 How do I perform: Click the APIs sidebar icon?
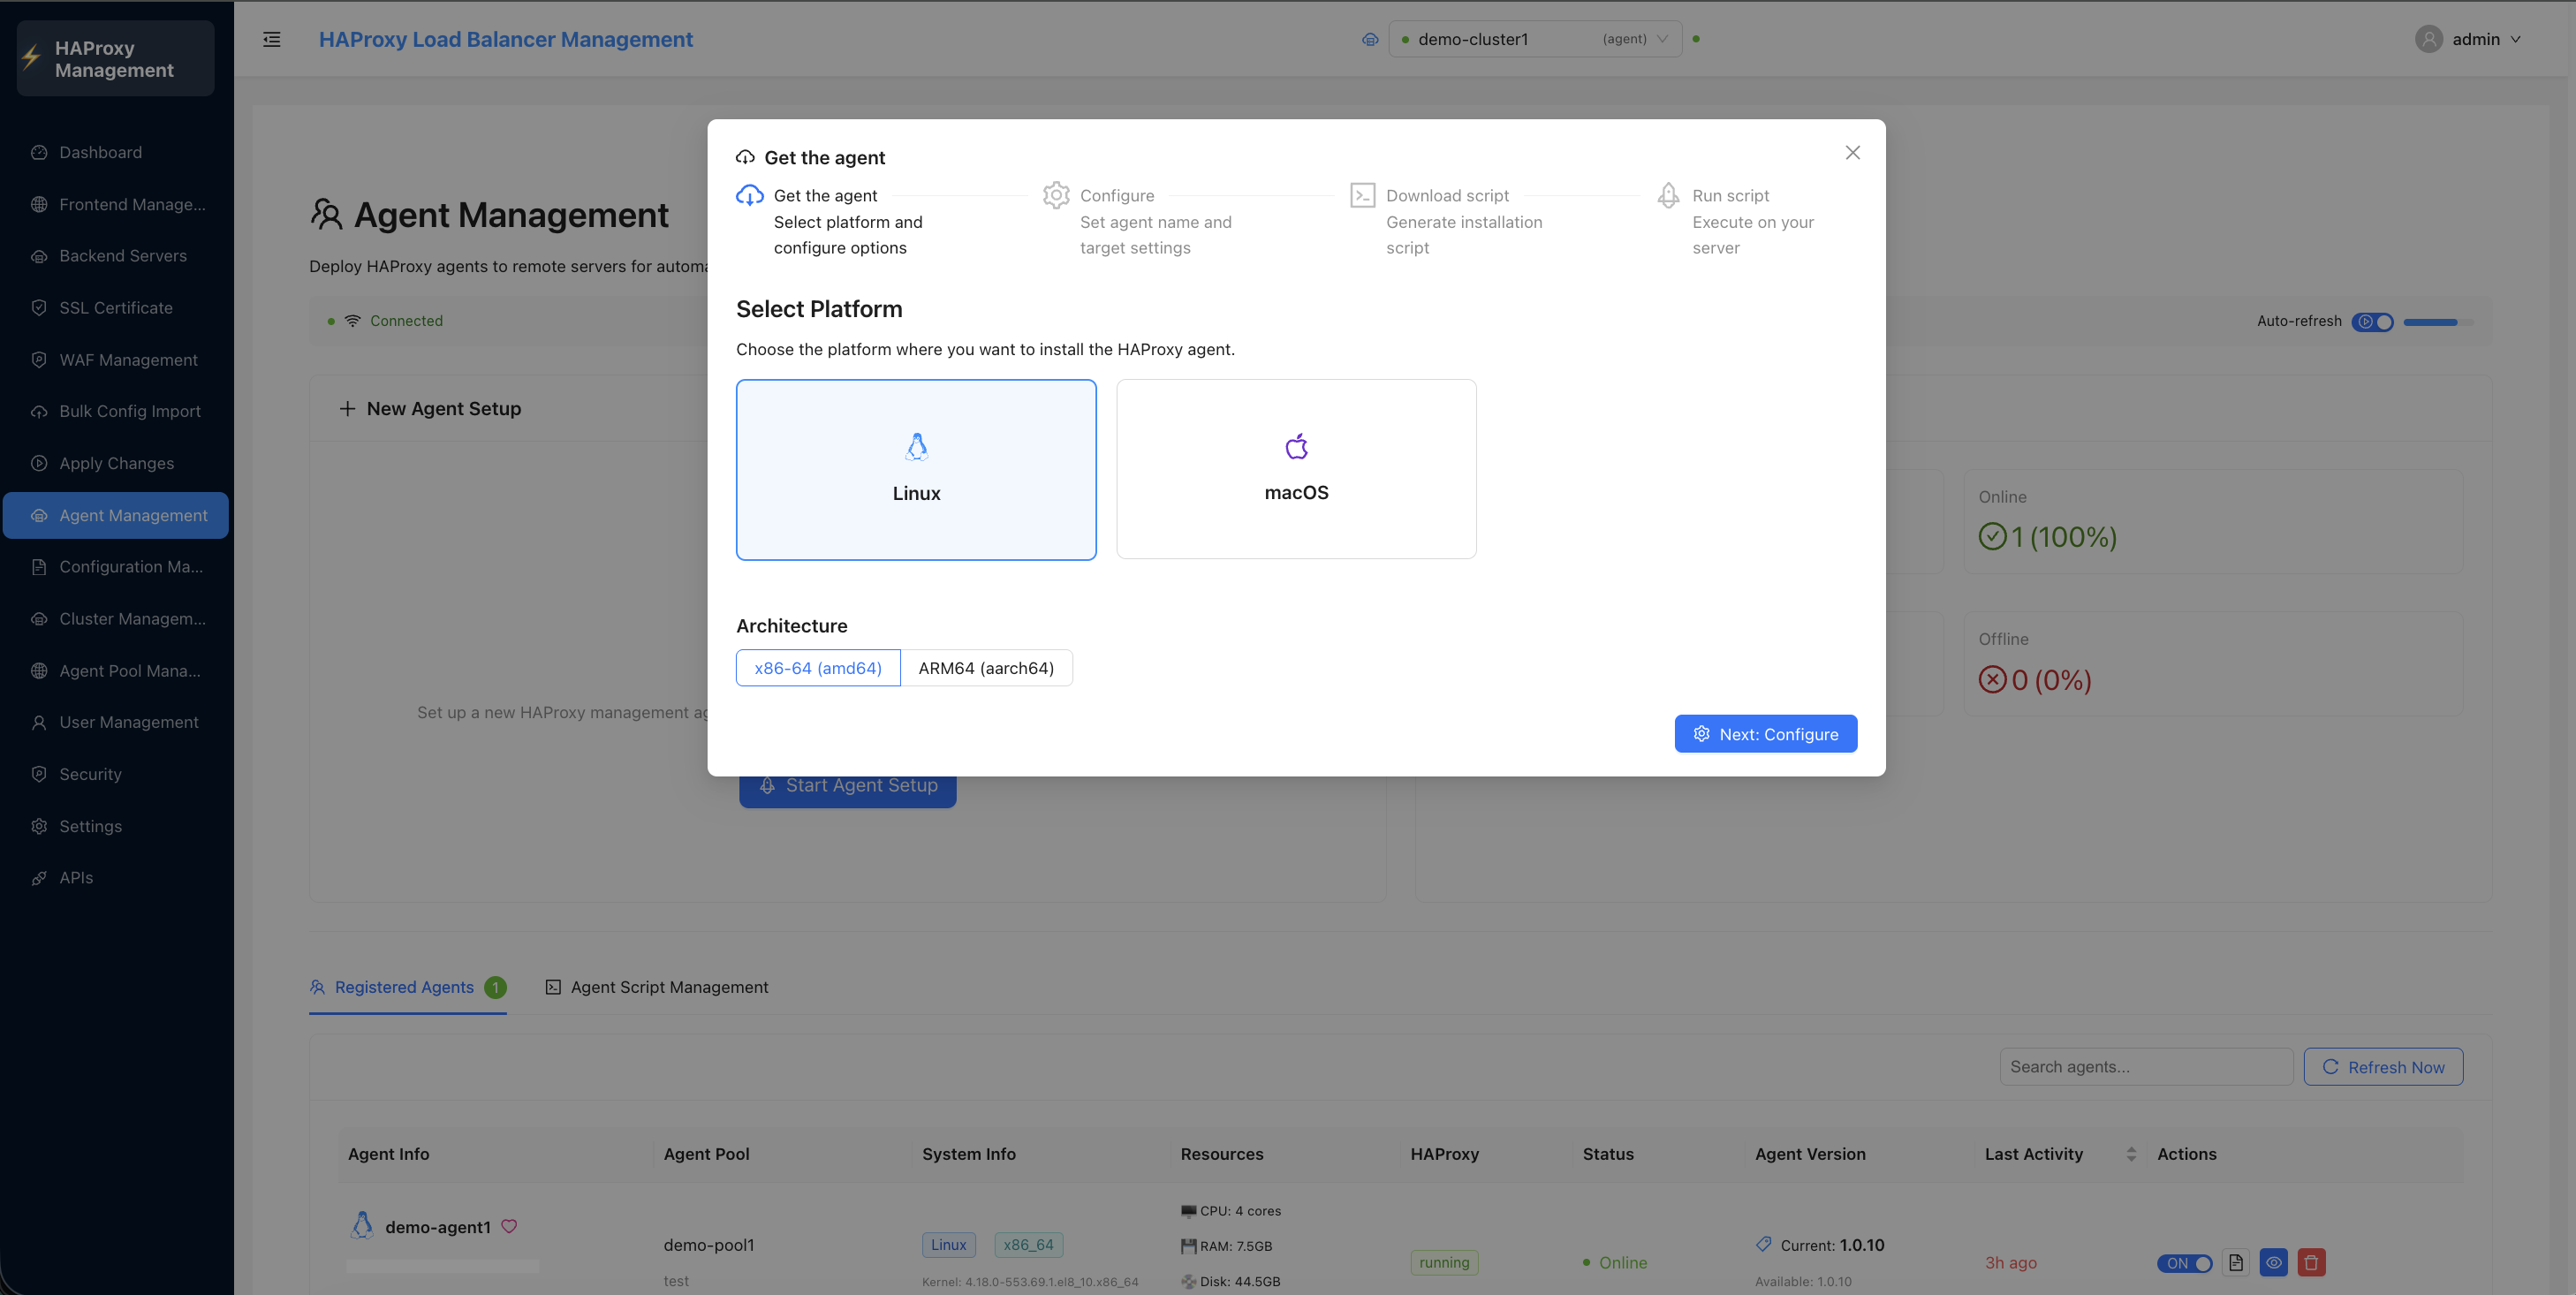(x=39, y=878)
